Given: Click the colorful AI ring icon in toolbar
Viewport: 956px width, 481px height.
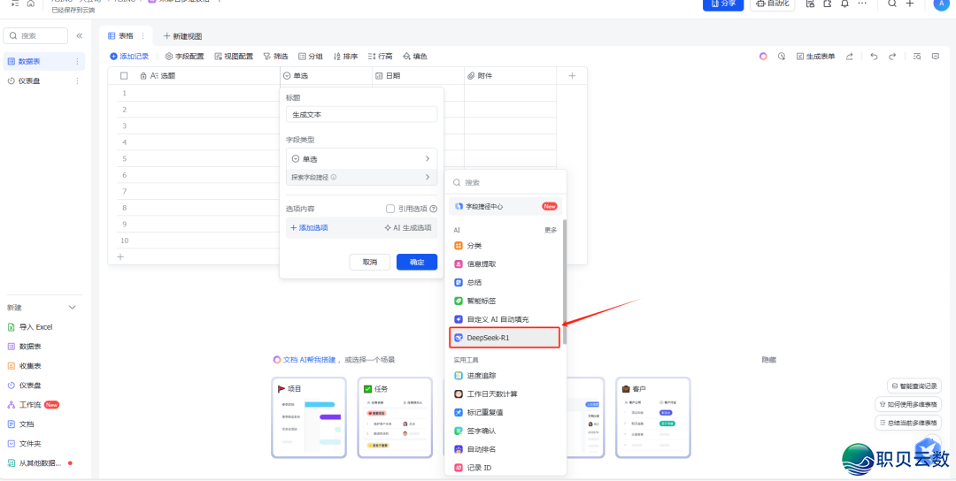Looking at the screenshot, I should pyautogui.click(x=763, y=56).
